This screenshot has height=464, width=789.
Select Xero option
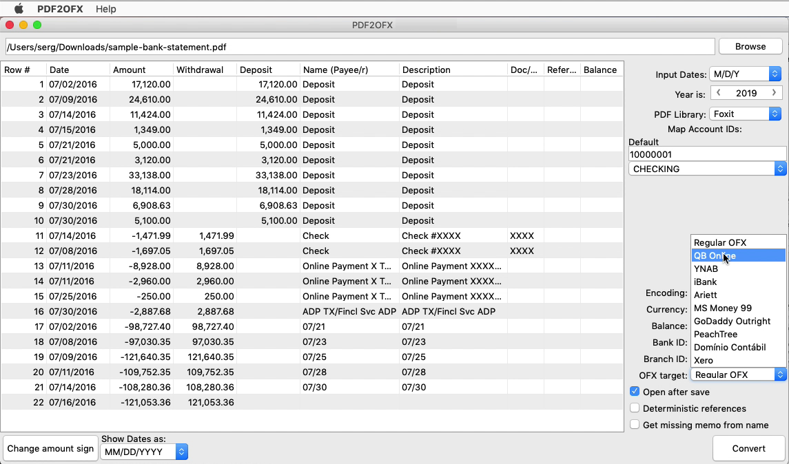click(738, 360)
